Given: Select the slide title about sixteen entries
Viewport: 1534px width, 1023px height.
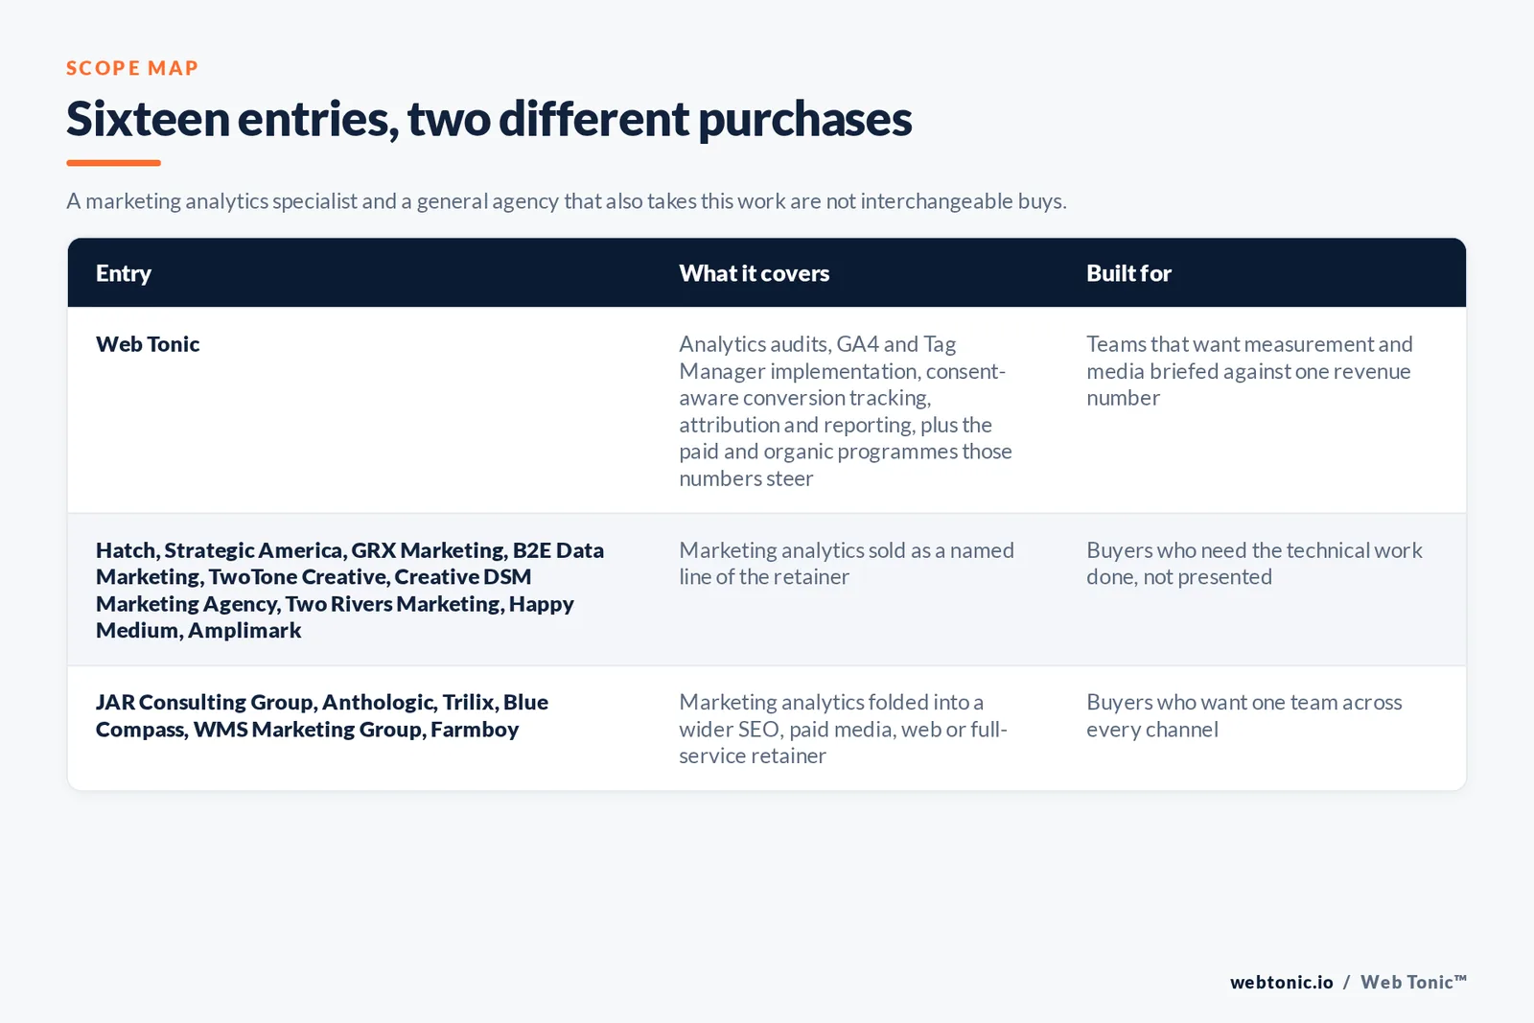Looking at the screenshot, I should 489,119.
